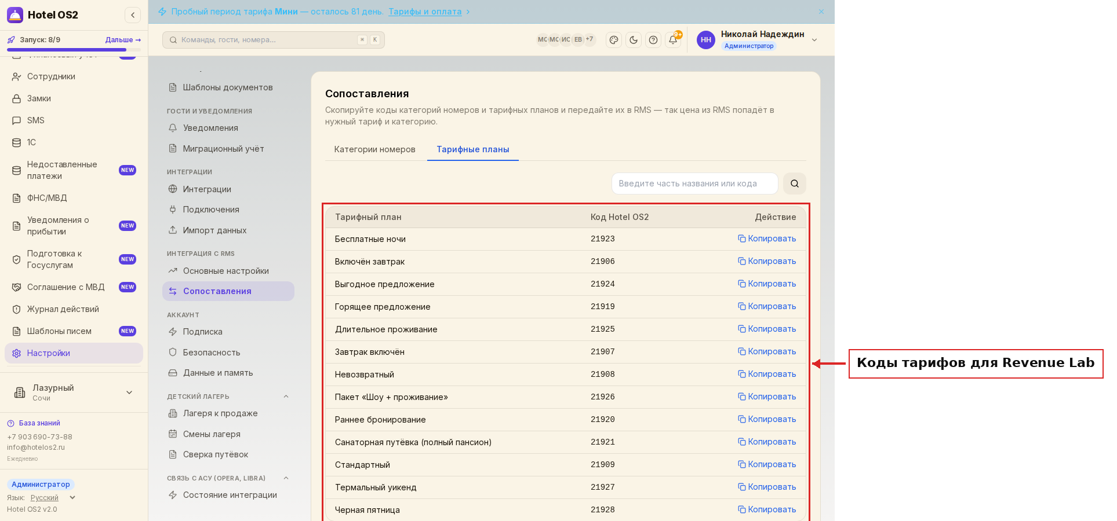The image size is (1117, 521).
Task: Collapse the Детский лагерь section
Action: [286, 397]
